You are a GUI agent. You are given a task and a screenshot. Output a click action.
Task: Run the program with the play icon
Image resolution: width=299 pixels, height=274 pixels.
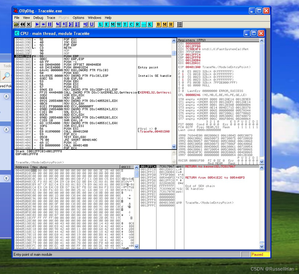pyautogui.click(x=37, y=24)
